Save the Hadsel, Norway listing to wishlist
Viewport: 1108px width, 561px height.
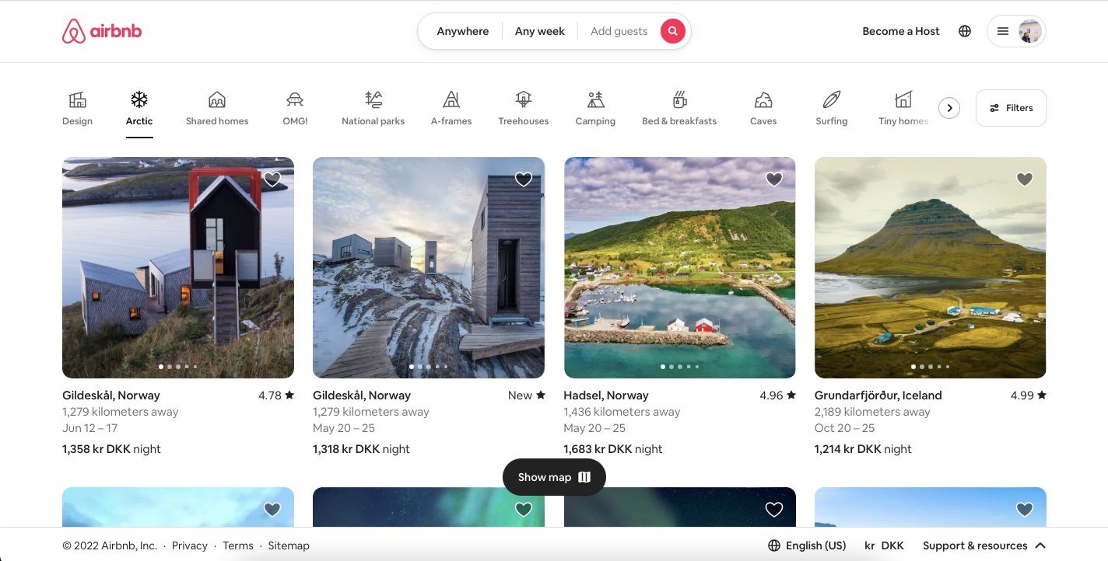[x=773, y=179]
